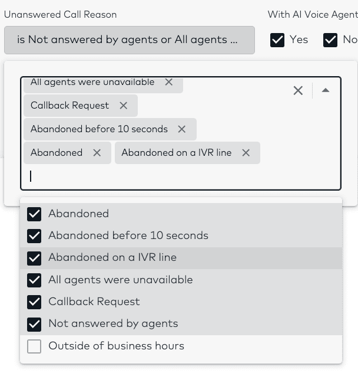Image resolution: width=358 pixels, height=373 pixels.
Task: Uncheck 'All agents were unavailable' checkbox
Action: click(34, 280)
